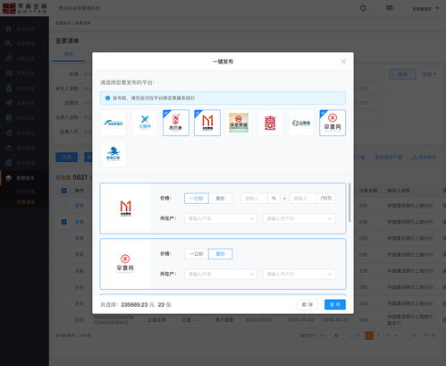Select the blue octopus platform logo
This screenshot has width=446, height=366.
[114, 154]
